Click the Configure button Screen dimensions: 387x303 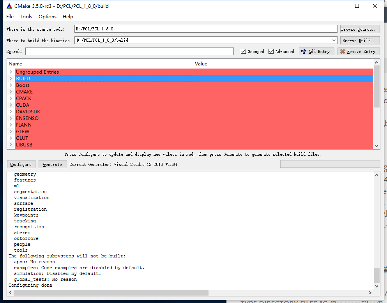[21, 164]
